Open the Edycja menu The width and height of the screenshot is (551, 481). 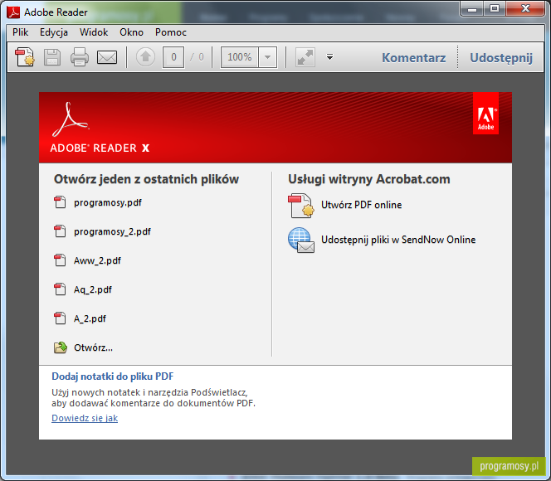coord(54,32)
